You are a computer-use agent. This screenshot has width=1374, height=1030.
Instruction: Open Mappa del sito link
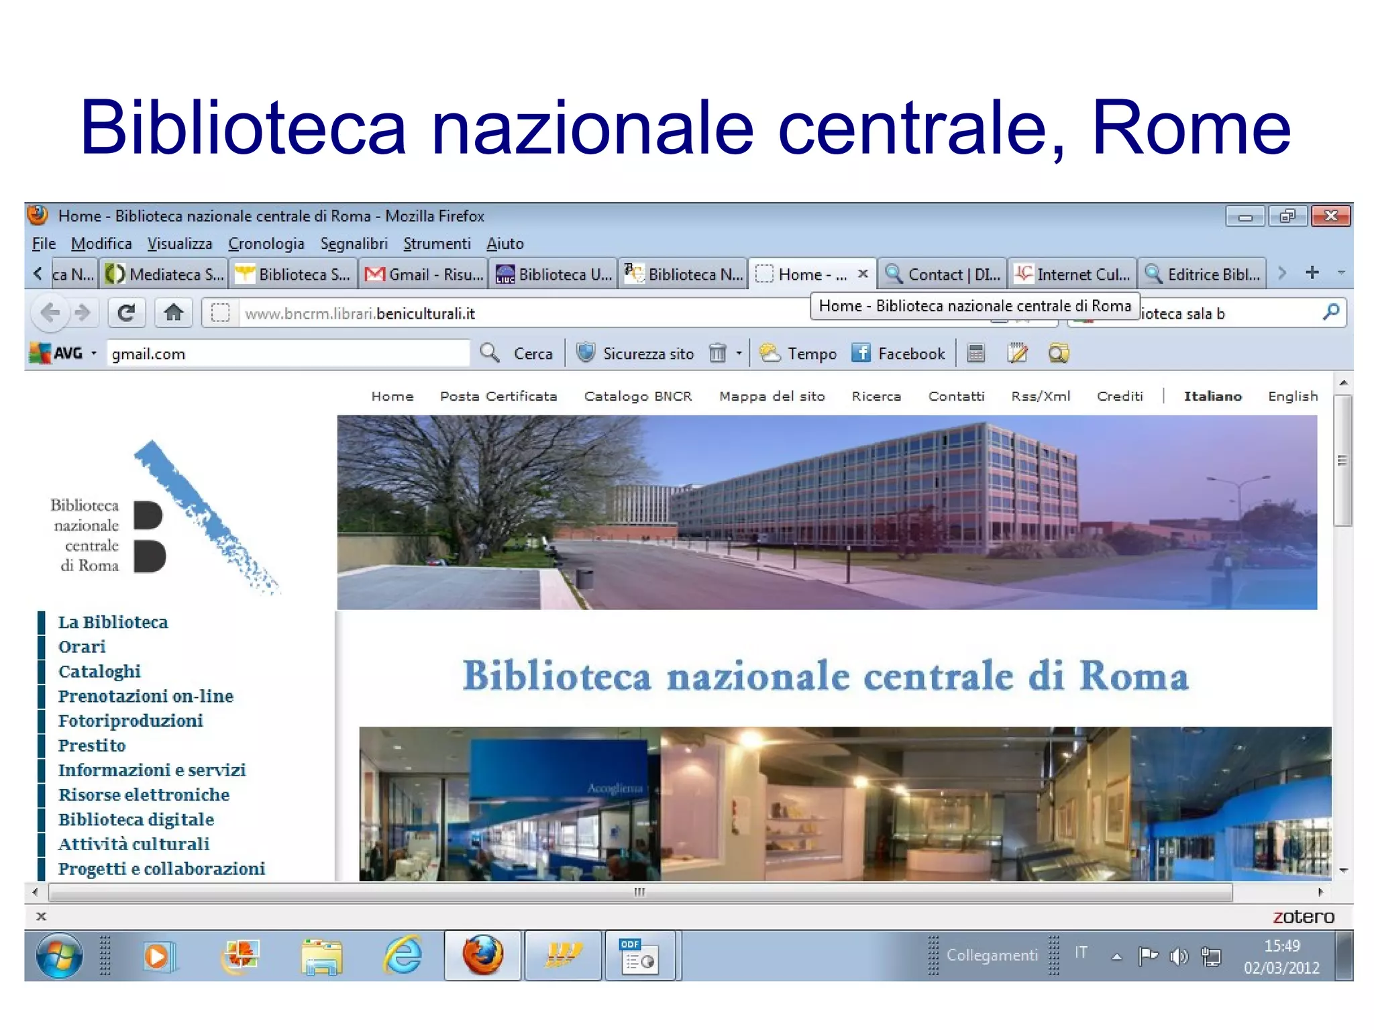[772, 397]
